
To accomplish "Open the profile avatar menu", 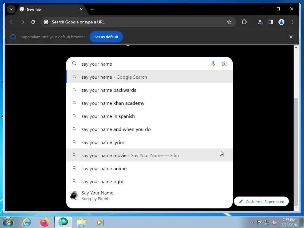I will pyautogui.click(x=281, y=22).
